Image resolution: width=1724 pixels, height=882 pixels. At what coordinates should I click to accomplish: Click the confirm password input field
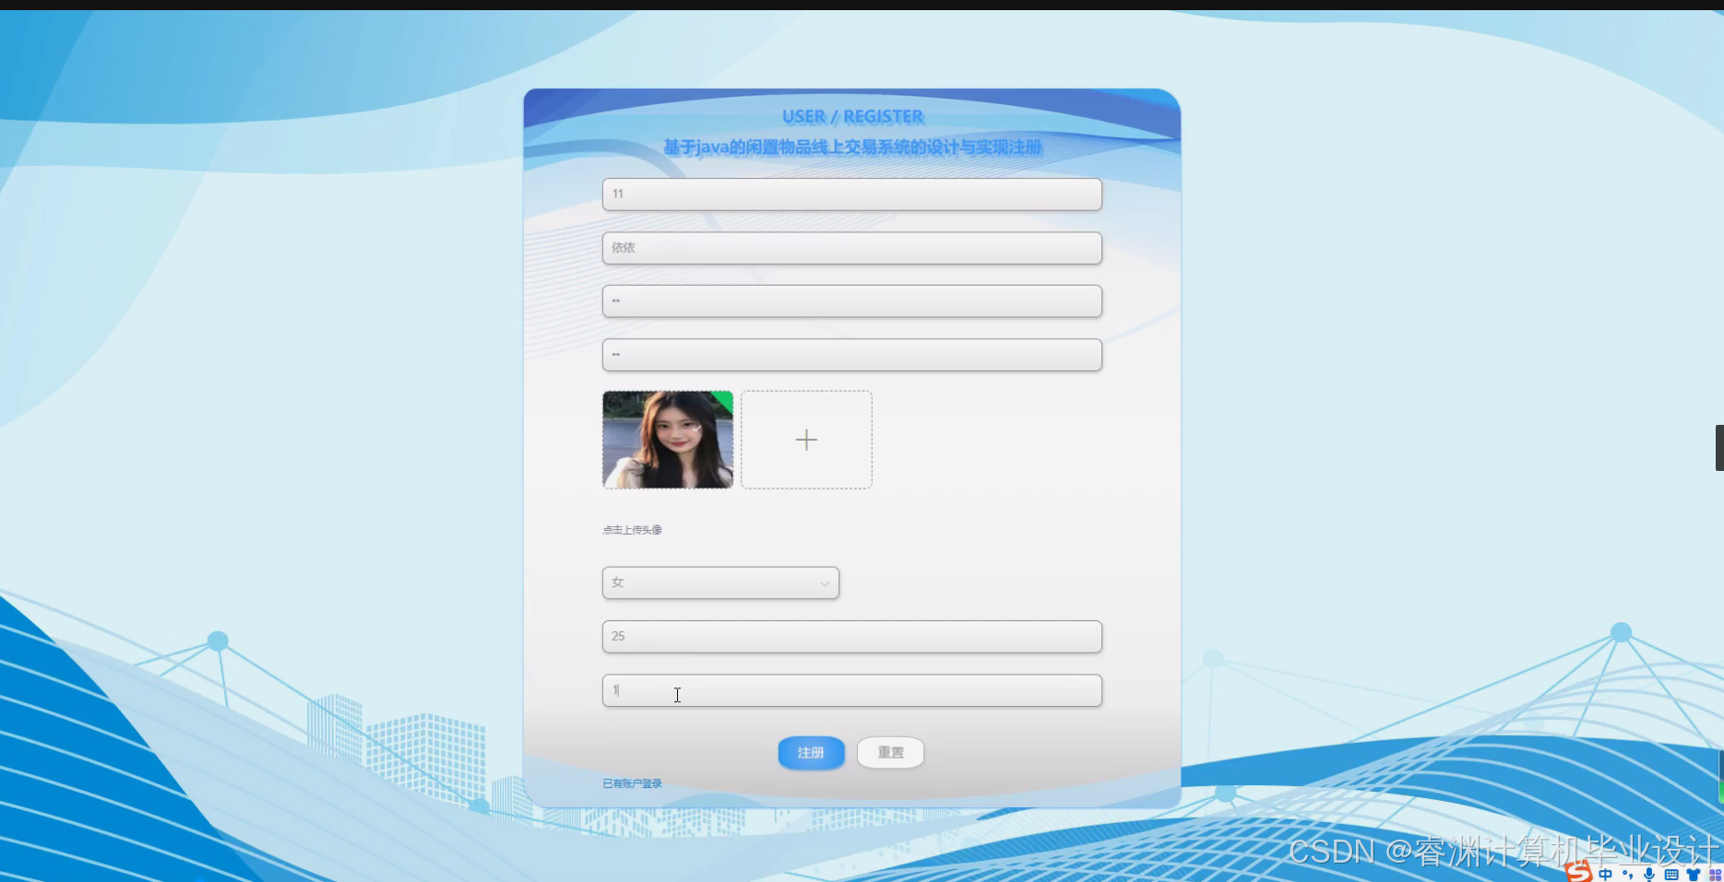coord(850,354)
